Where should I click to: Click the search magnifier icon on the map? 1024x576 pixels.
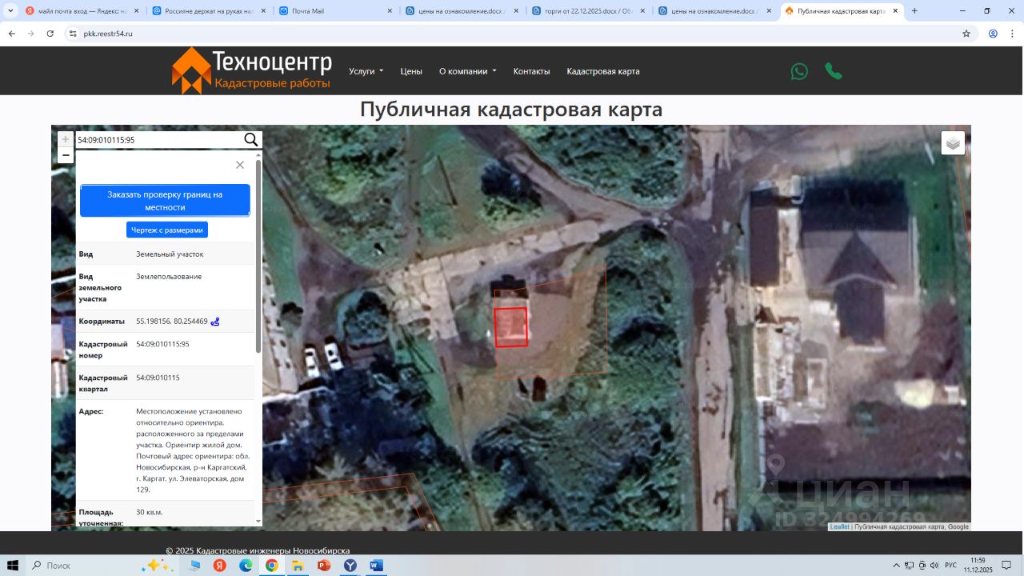(250, 140)
